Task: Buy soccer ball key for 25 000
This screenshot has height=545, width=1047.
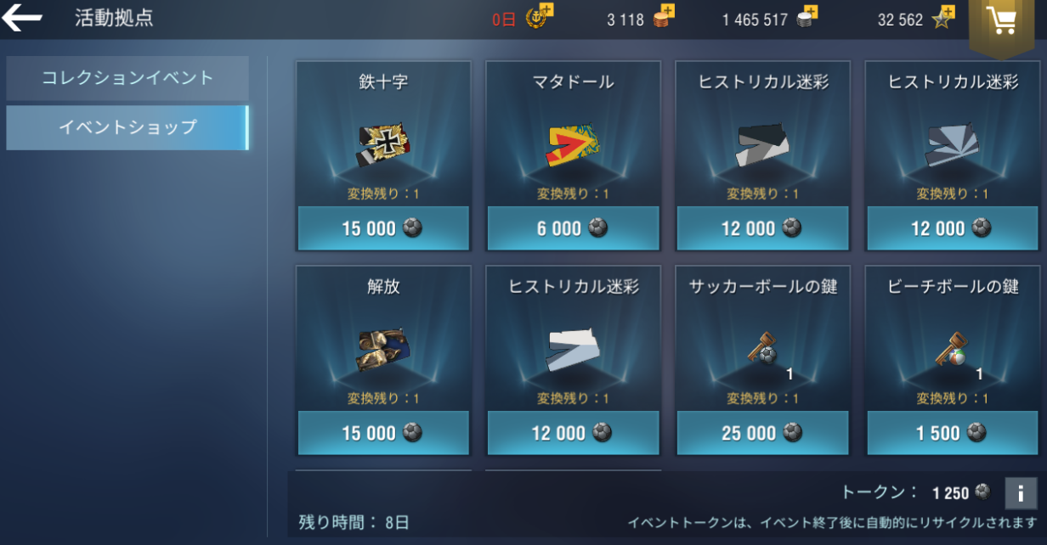Action: pyautogui.click(x=763, y=433)
